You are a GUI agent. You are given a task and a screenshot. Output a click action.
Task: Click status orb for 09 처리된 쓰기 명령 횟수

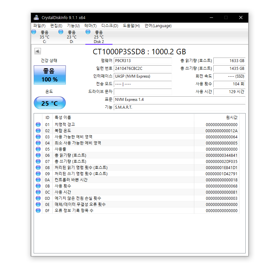point(38,174)
